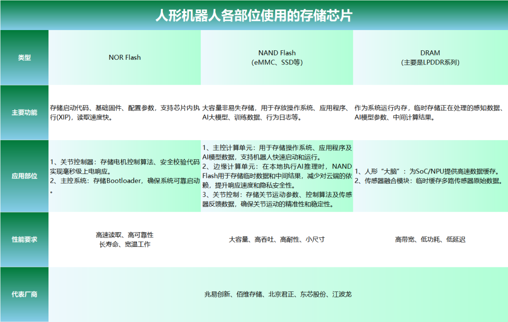Select the 类型 row header
The width and height of the screenshot is (508, 322).
coord(24,58)
